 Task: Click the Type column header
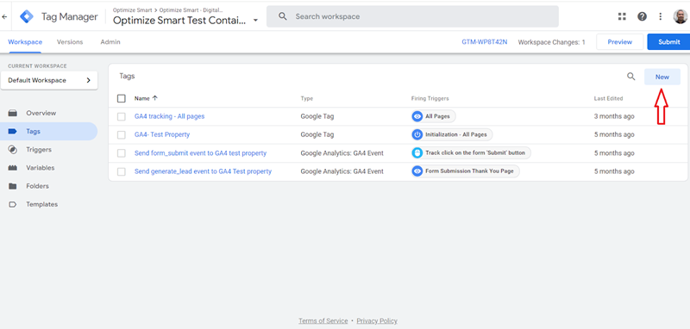point(307,98)
